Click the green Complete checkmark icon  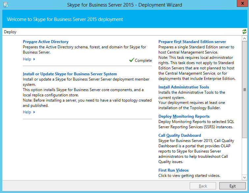point(131,60)
